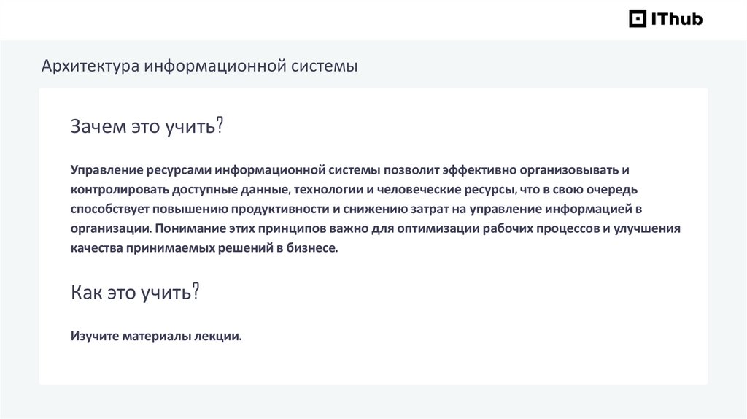Click the text 'Изучите материалы лекции.'
The image size is (747, 419).
pos(155,337)
